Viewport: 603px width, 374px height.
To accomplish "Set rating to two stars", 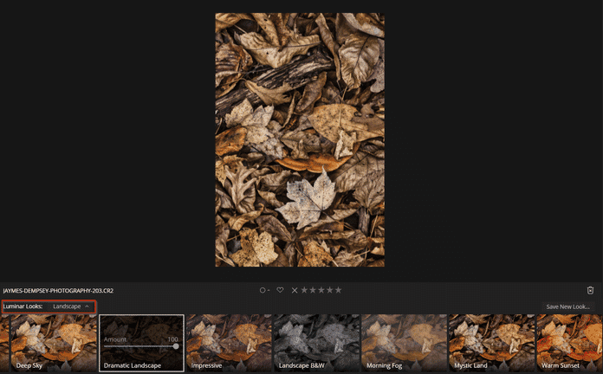I will (x=313, y=290).
